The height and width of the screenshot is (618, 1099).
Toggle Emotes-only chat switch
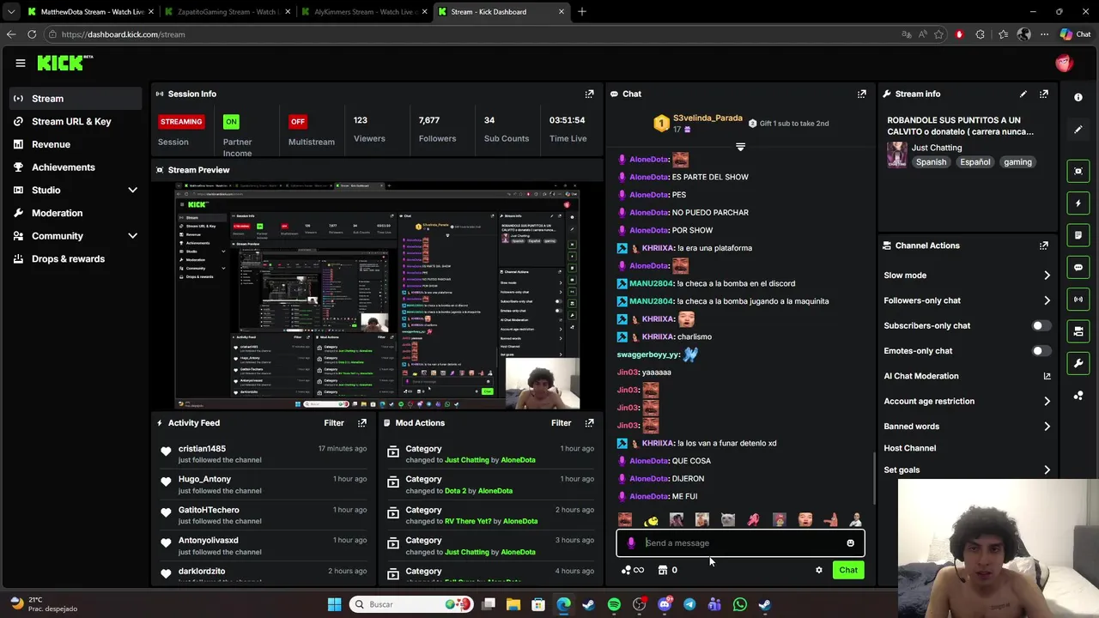[1040, 350]
